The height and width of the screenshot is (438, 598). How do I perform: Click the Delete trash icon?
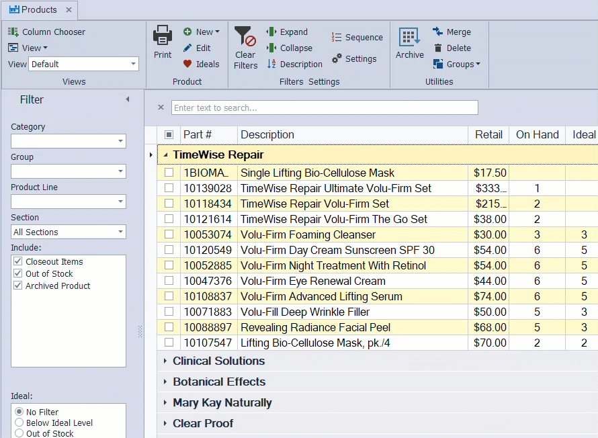pos(438,48)
